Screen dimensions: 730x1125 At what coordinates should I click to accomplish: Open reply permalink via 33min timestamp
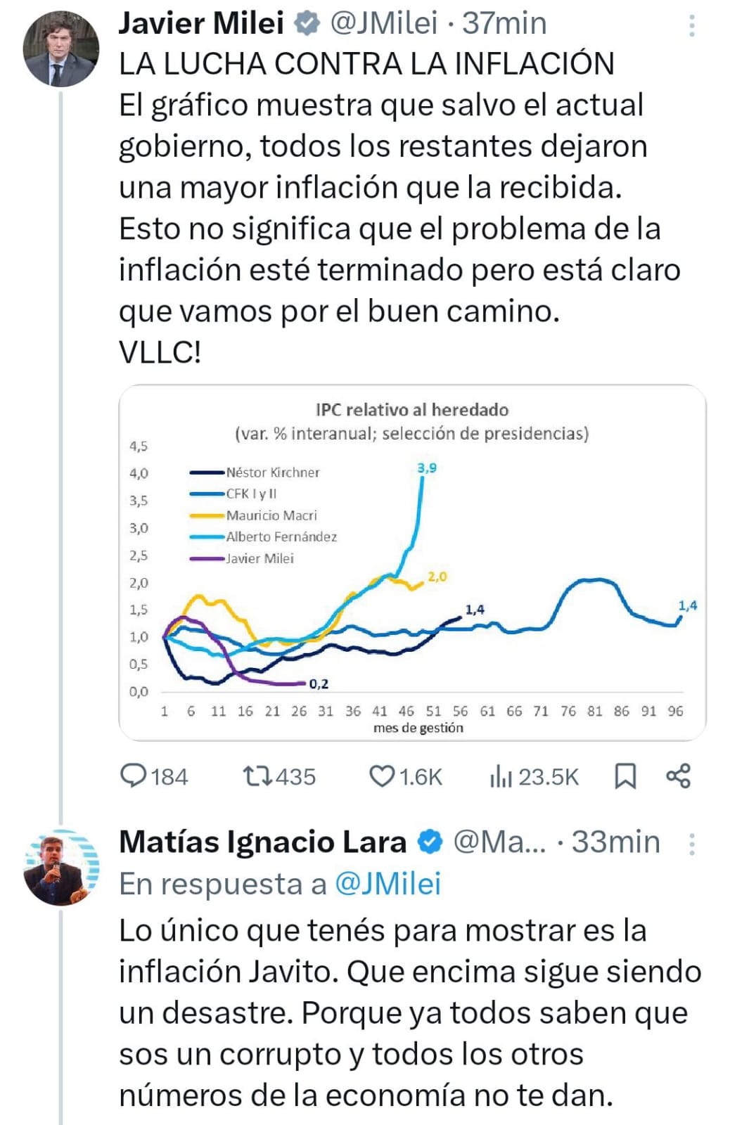coord(615,842)
